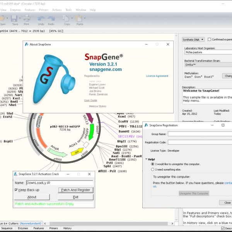Click the SnapGene tube logo in About window
The width and height of the screenshot is (232, 232).
click(54, 79)
